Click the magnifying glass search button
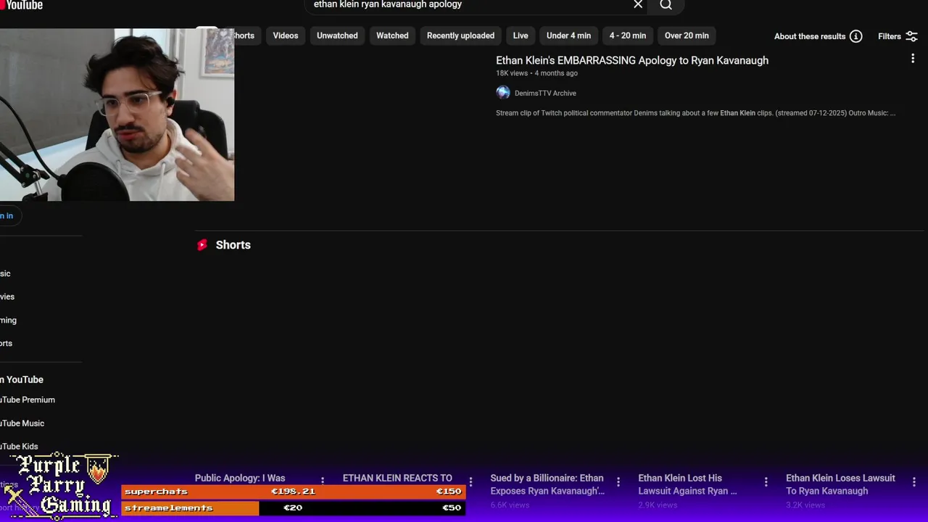Image resolution: width=928 pixels, height=522 pixels. coord(666,4)
